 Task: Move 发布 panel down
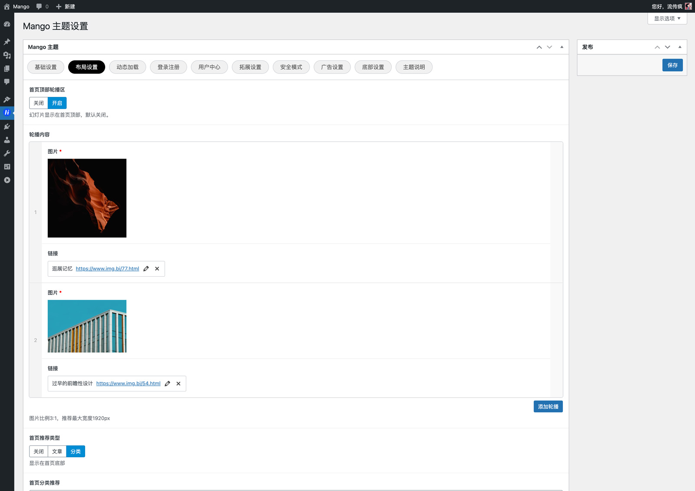coord(668,47)
